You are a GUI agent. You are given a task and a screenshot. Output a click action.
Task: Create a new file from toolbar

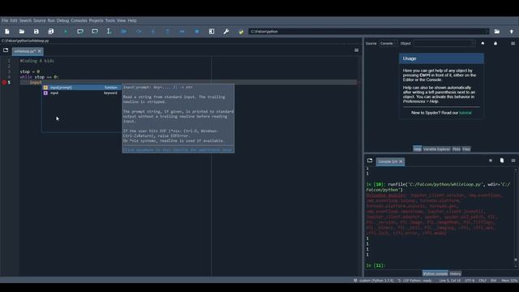click(7, 32)
